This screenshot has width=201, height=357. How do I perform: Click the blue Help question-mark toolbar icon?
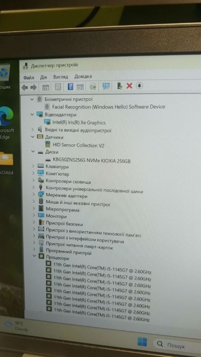tap(71, 87)
